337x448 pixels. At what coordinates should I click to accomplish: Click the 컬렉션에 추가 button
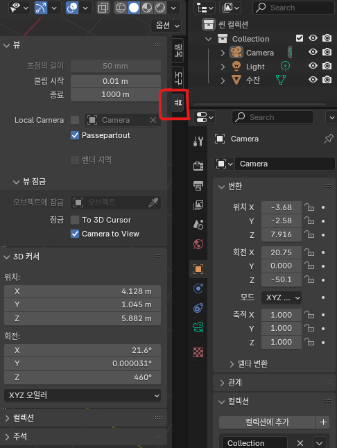268,422
